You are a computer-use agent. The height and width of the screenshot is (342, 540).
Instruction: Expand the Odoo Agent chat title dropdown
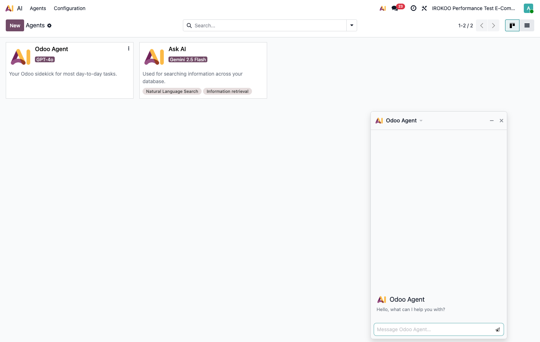coord(421,121)
